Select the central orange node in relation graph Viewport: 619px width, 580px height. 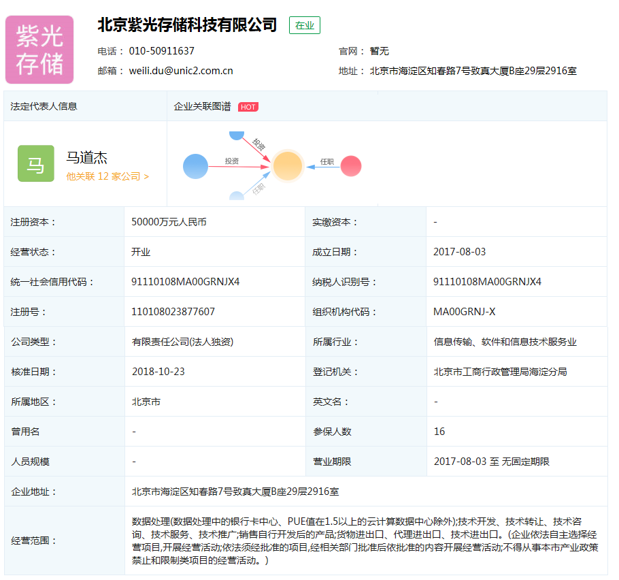pyautogui.click(x=287, y=166)
